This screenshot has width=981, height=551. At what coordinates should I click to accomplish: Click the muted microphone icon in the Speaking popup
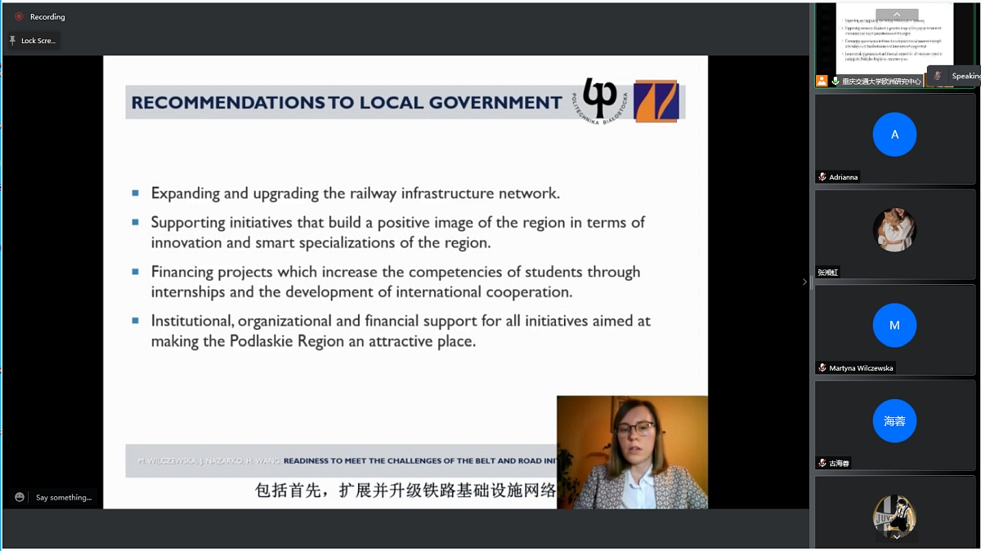click(x=938, y=76)
